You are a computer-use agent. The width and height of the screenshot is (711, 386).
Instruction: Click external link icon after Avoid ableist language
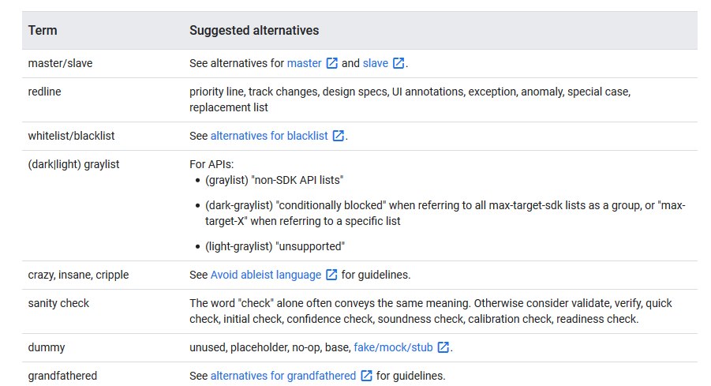[x=332, y=275]
